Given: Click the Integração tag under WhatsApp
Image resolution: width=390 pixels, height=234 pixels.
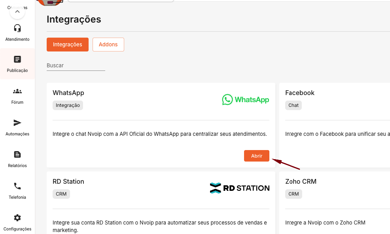Looking at the screenshot, I should click(x=68, y=105).
